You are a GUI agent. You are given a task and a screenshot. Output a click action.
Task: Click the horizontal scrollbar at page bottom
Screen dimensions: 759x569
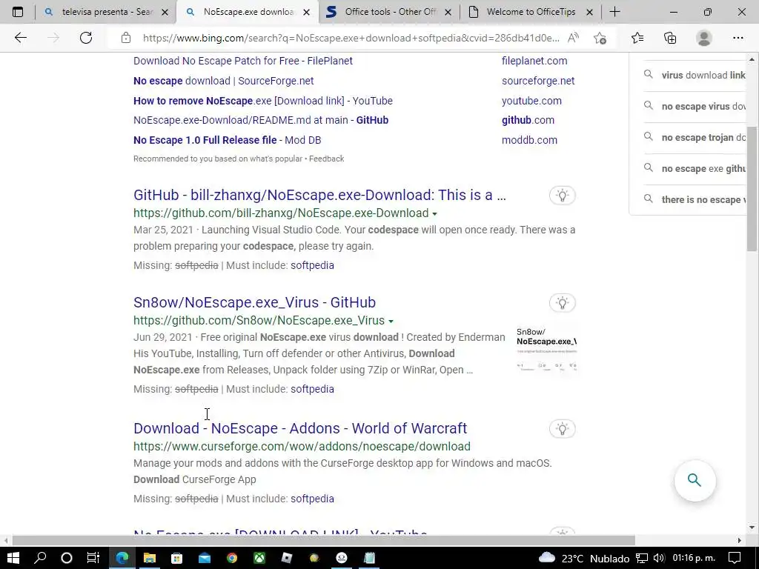pyautogui.click(x=323, y=540)
